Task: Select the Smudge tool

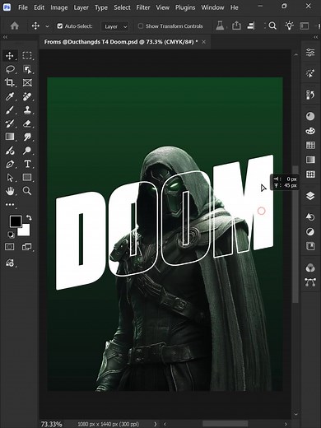Action: pos(27,137)
